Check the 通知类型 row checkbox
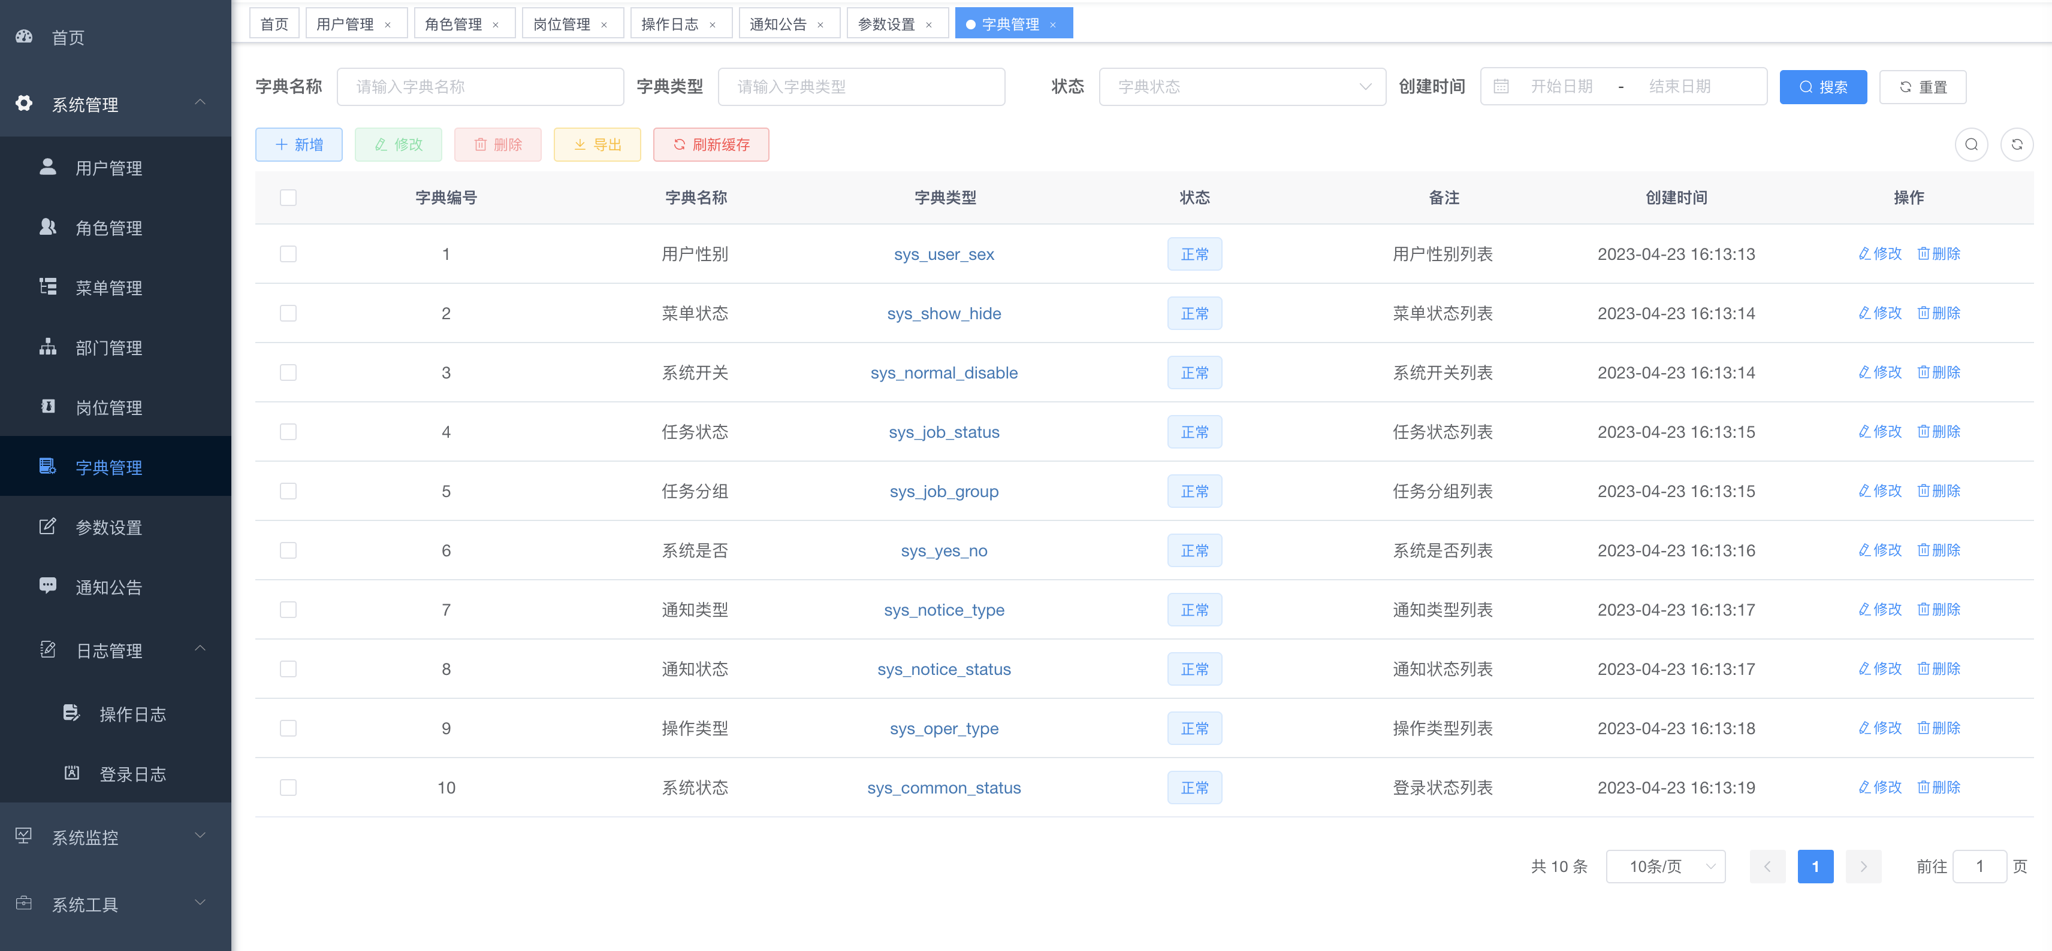 click(x=288, y=610)
